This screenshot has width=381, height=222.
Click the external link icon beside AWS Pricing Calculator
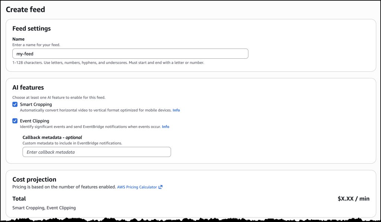point(160,187)
